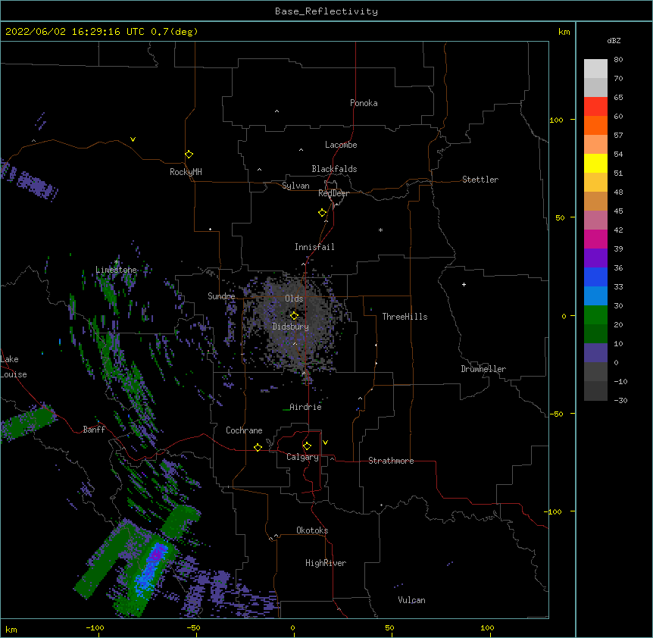Click the yellow diamond marker above Calgary label

tap(307, 446)
